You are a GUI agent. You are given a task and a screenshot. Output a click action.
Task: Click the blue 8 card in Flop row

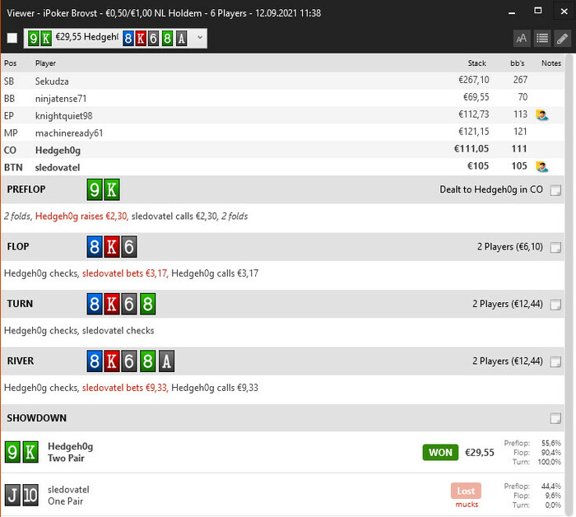[95, 246]
